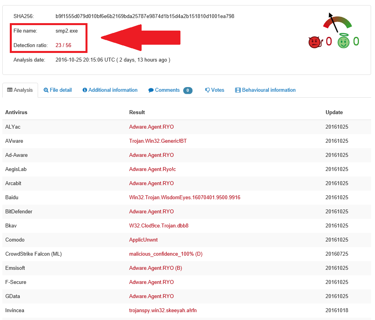Image resolution: width=375 pixels, height=320 pixels.
Task: Click the list icon on Analysis tab
Action: [10, 90]
